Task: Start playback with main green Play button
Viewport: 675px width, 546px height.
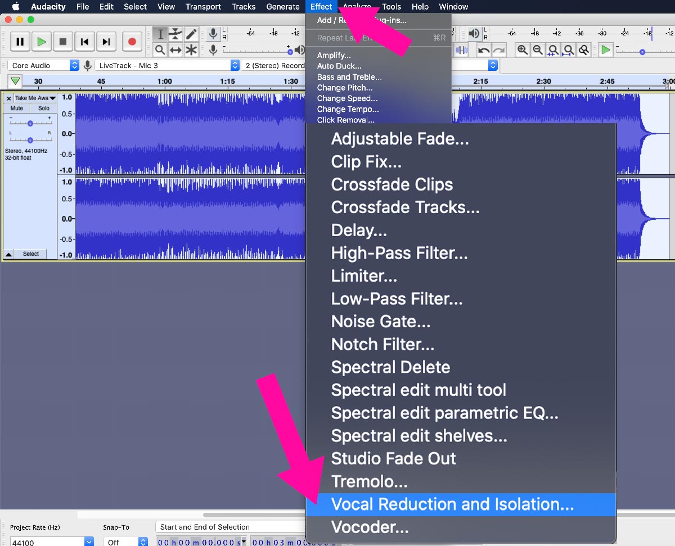Action: pos(41,42)
